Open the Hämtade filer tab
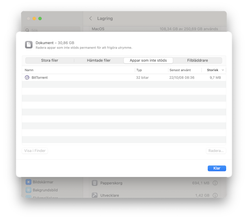The image size is (248, 219). pos(99,60)
